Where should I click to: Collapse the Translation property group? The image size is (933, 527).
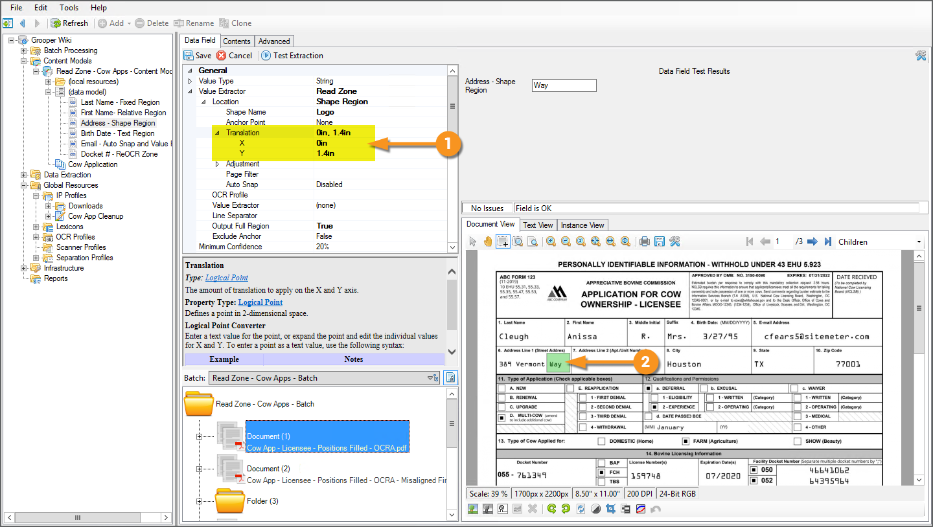click(217, 133)
